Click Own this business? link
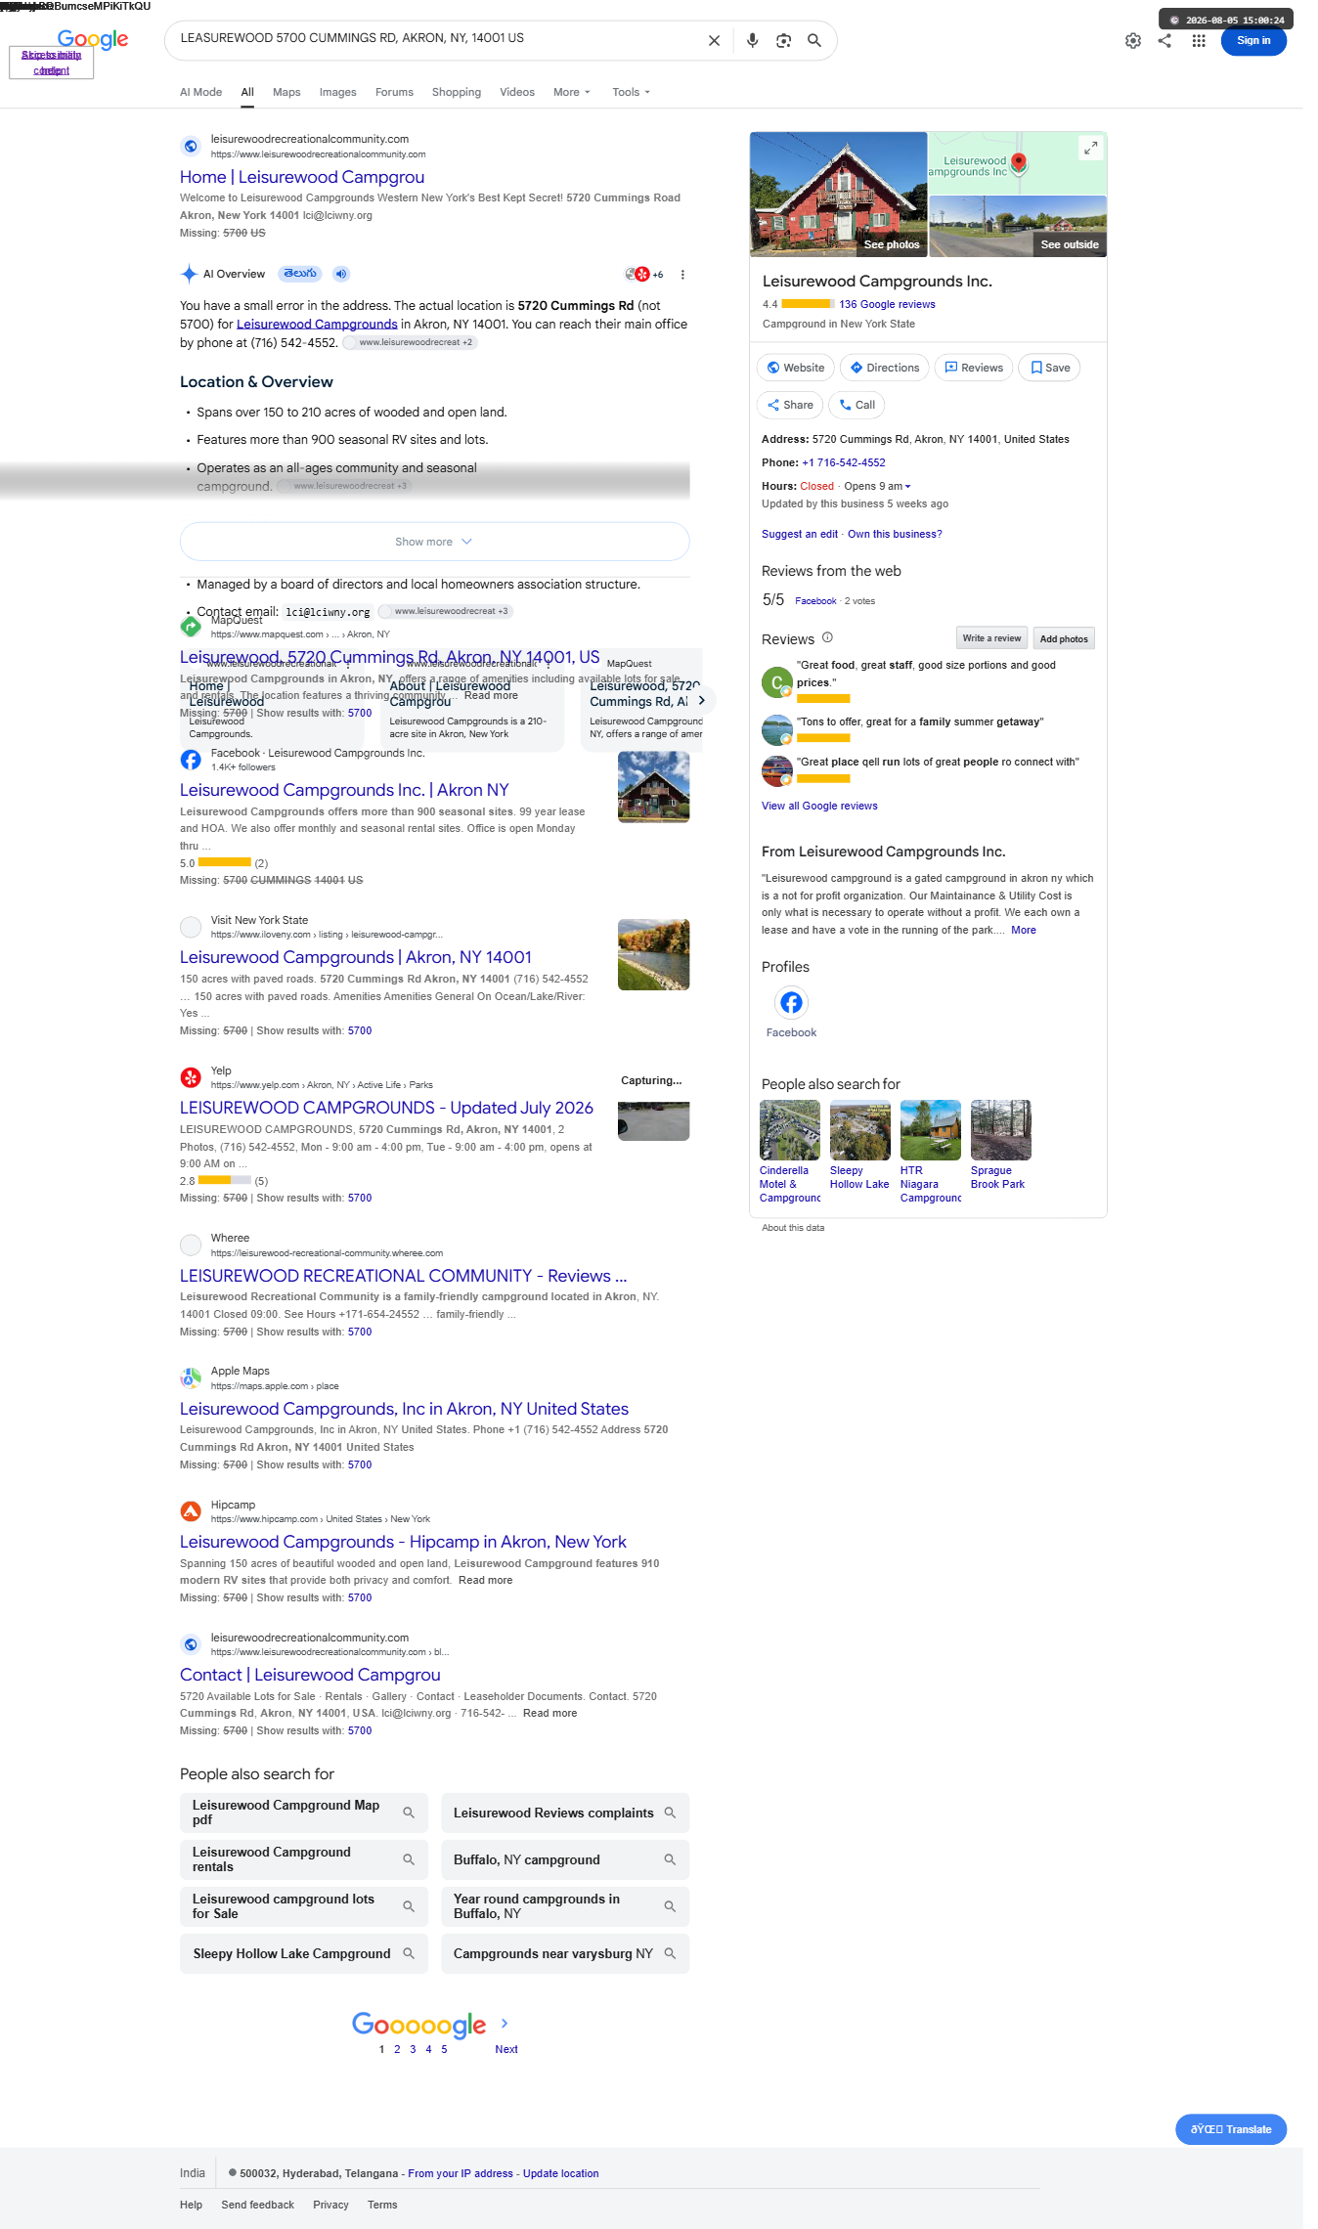The height and width of the screenshot is (2229, 1318). [x=895, y=534]
